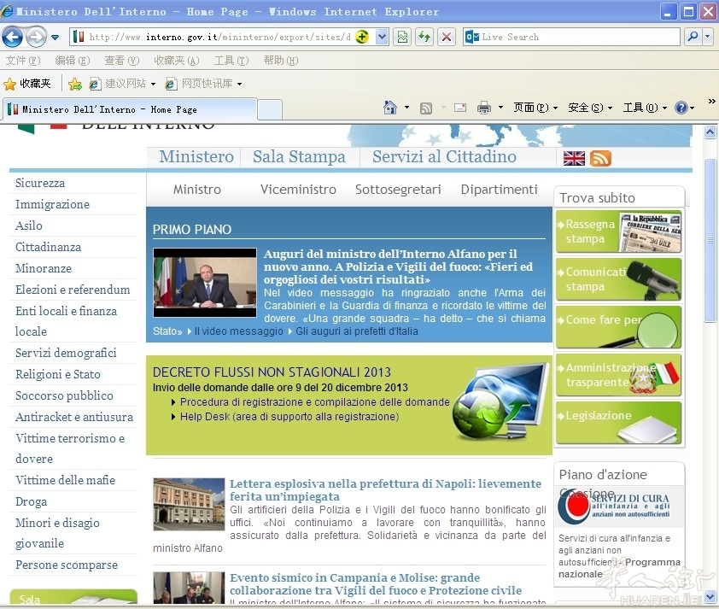Open the Immigrazione sidebar link
The height and width of the screenshot is (609, 719).
click(52, 204)
